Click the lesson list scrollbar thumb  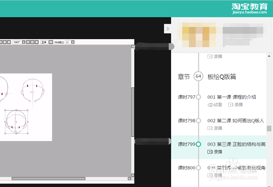pyautogui.click(x=269, y=128)
